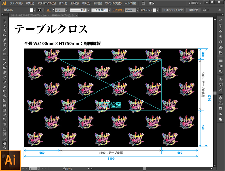This screenshot has height=171, width=225.
Task: Select the Paintbrush tool
Action: coord(5,59)
